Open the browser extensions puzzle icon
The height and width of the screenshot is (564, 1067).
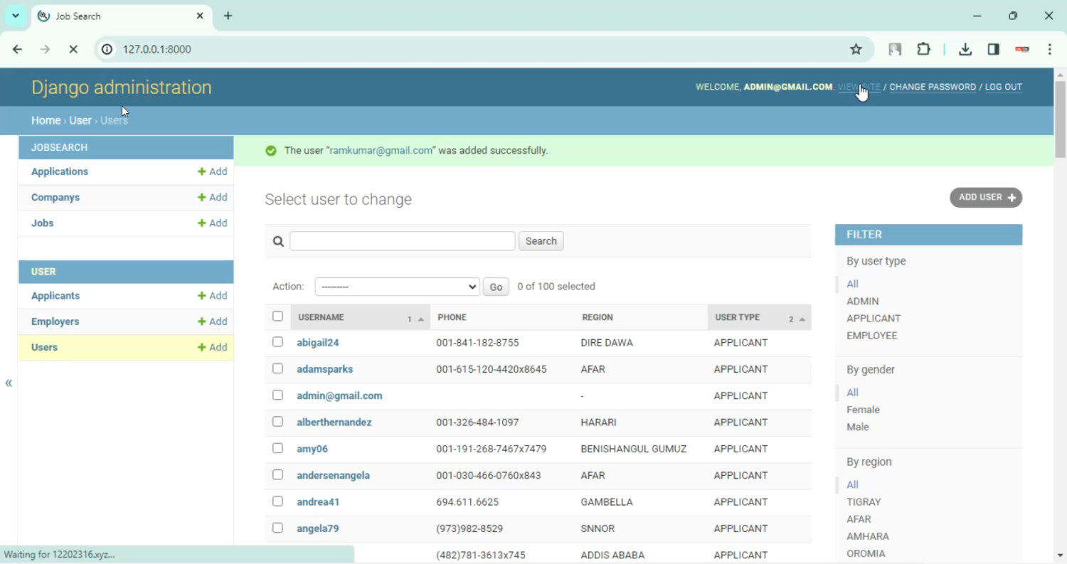[x=923, y=49]
